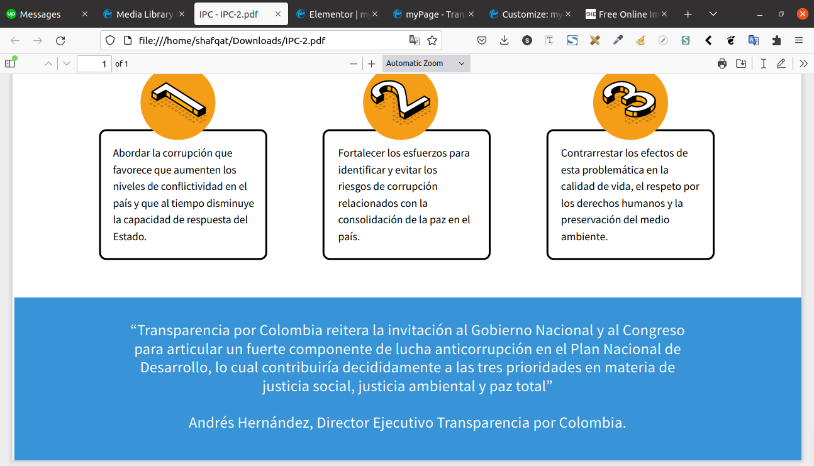
Task: Go to next page arrow
Action: [67, 64]
